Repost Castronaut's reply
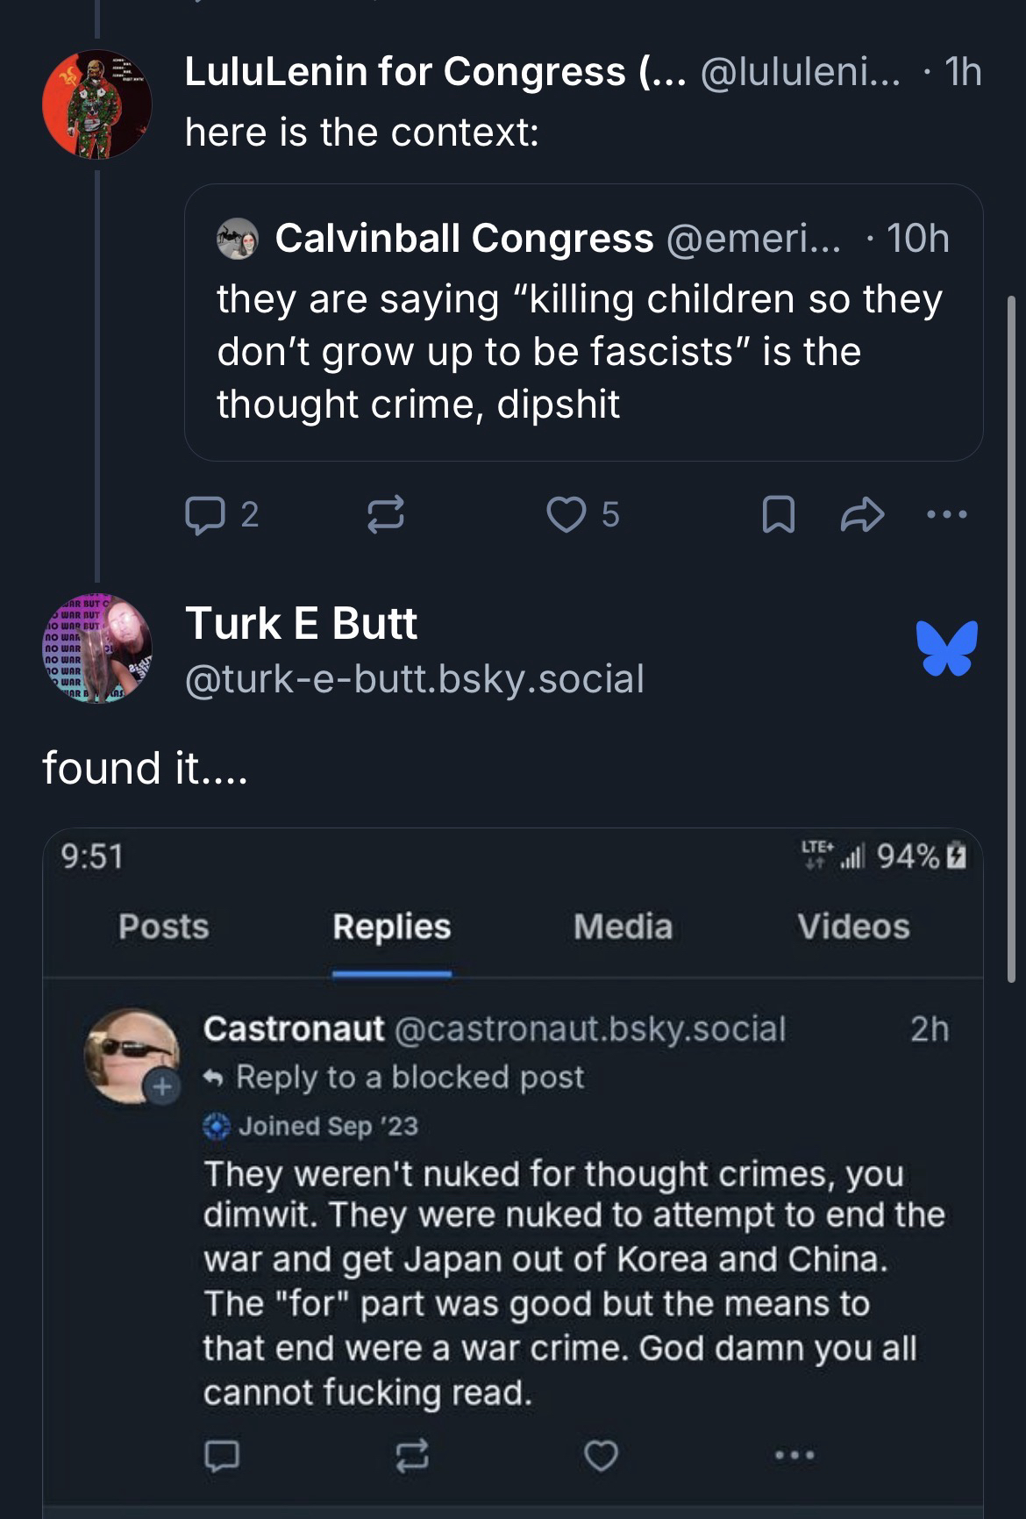The image size is (1026, 1519). pyautogui.click(x=412, y=1456)
